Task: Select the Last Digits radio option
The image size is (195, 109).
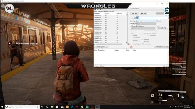Action: tap(143, 41)
